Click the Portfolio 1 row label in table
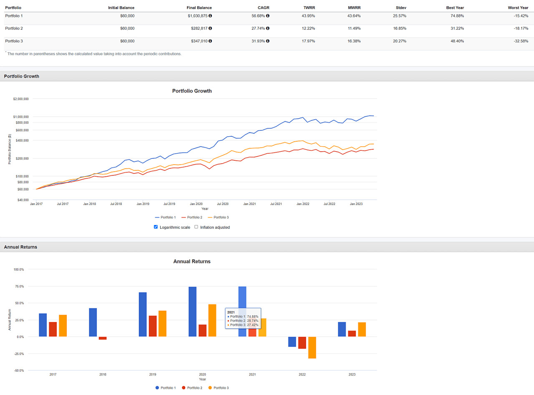 [x=14, y=16]
